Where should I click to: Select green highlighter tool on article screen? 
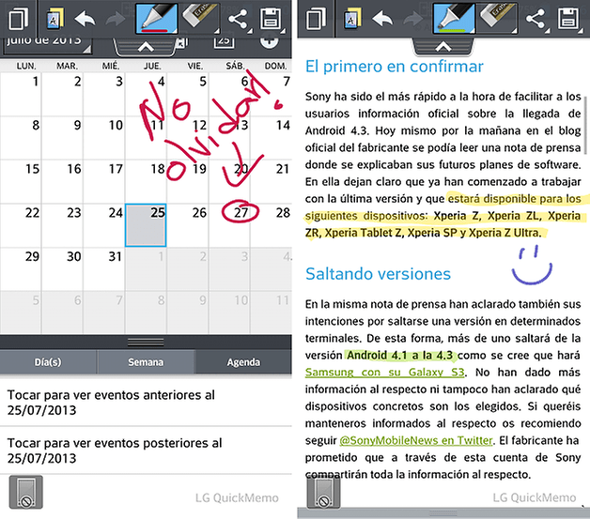tap(454, 19)
